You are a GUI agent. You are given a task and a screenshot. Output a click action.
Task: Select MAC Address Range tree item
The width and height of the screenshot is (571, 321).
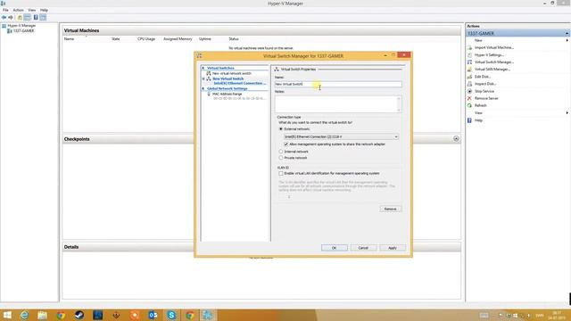[228, 94]
